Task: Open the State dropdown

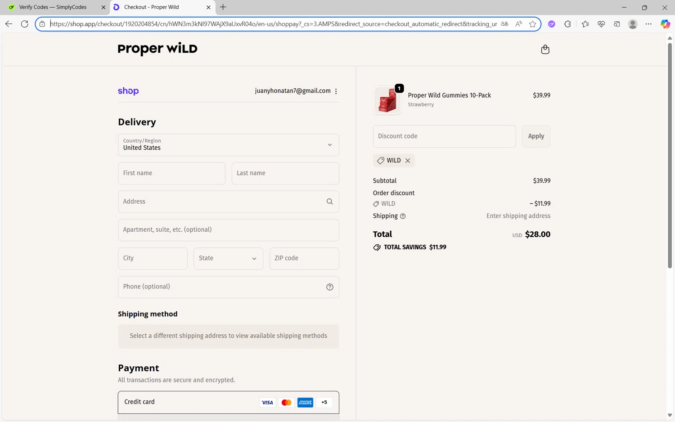Action: tap(228, 259)
